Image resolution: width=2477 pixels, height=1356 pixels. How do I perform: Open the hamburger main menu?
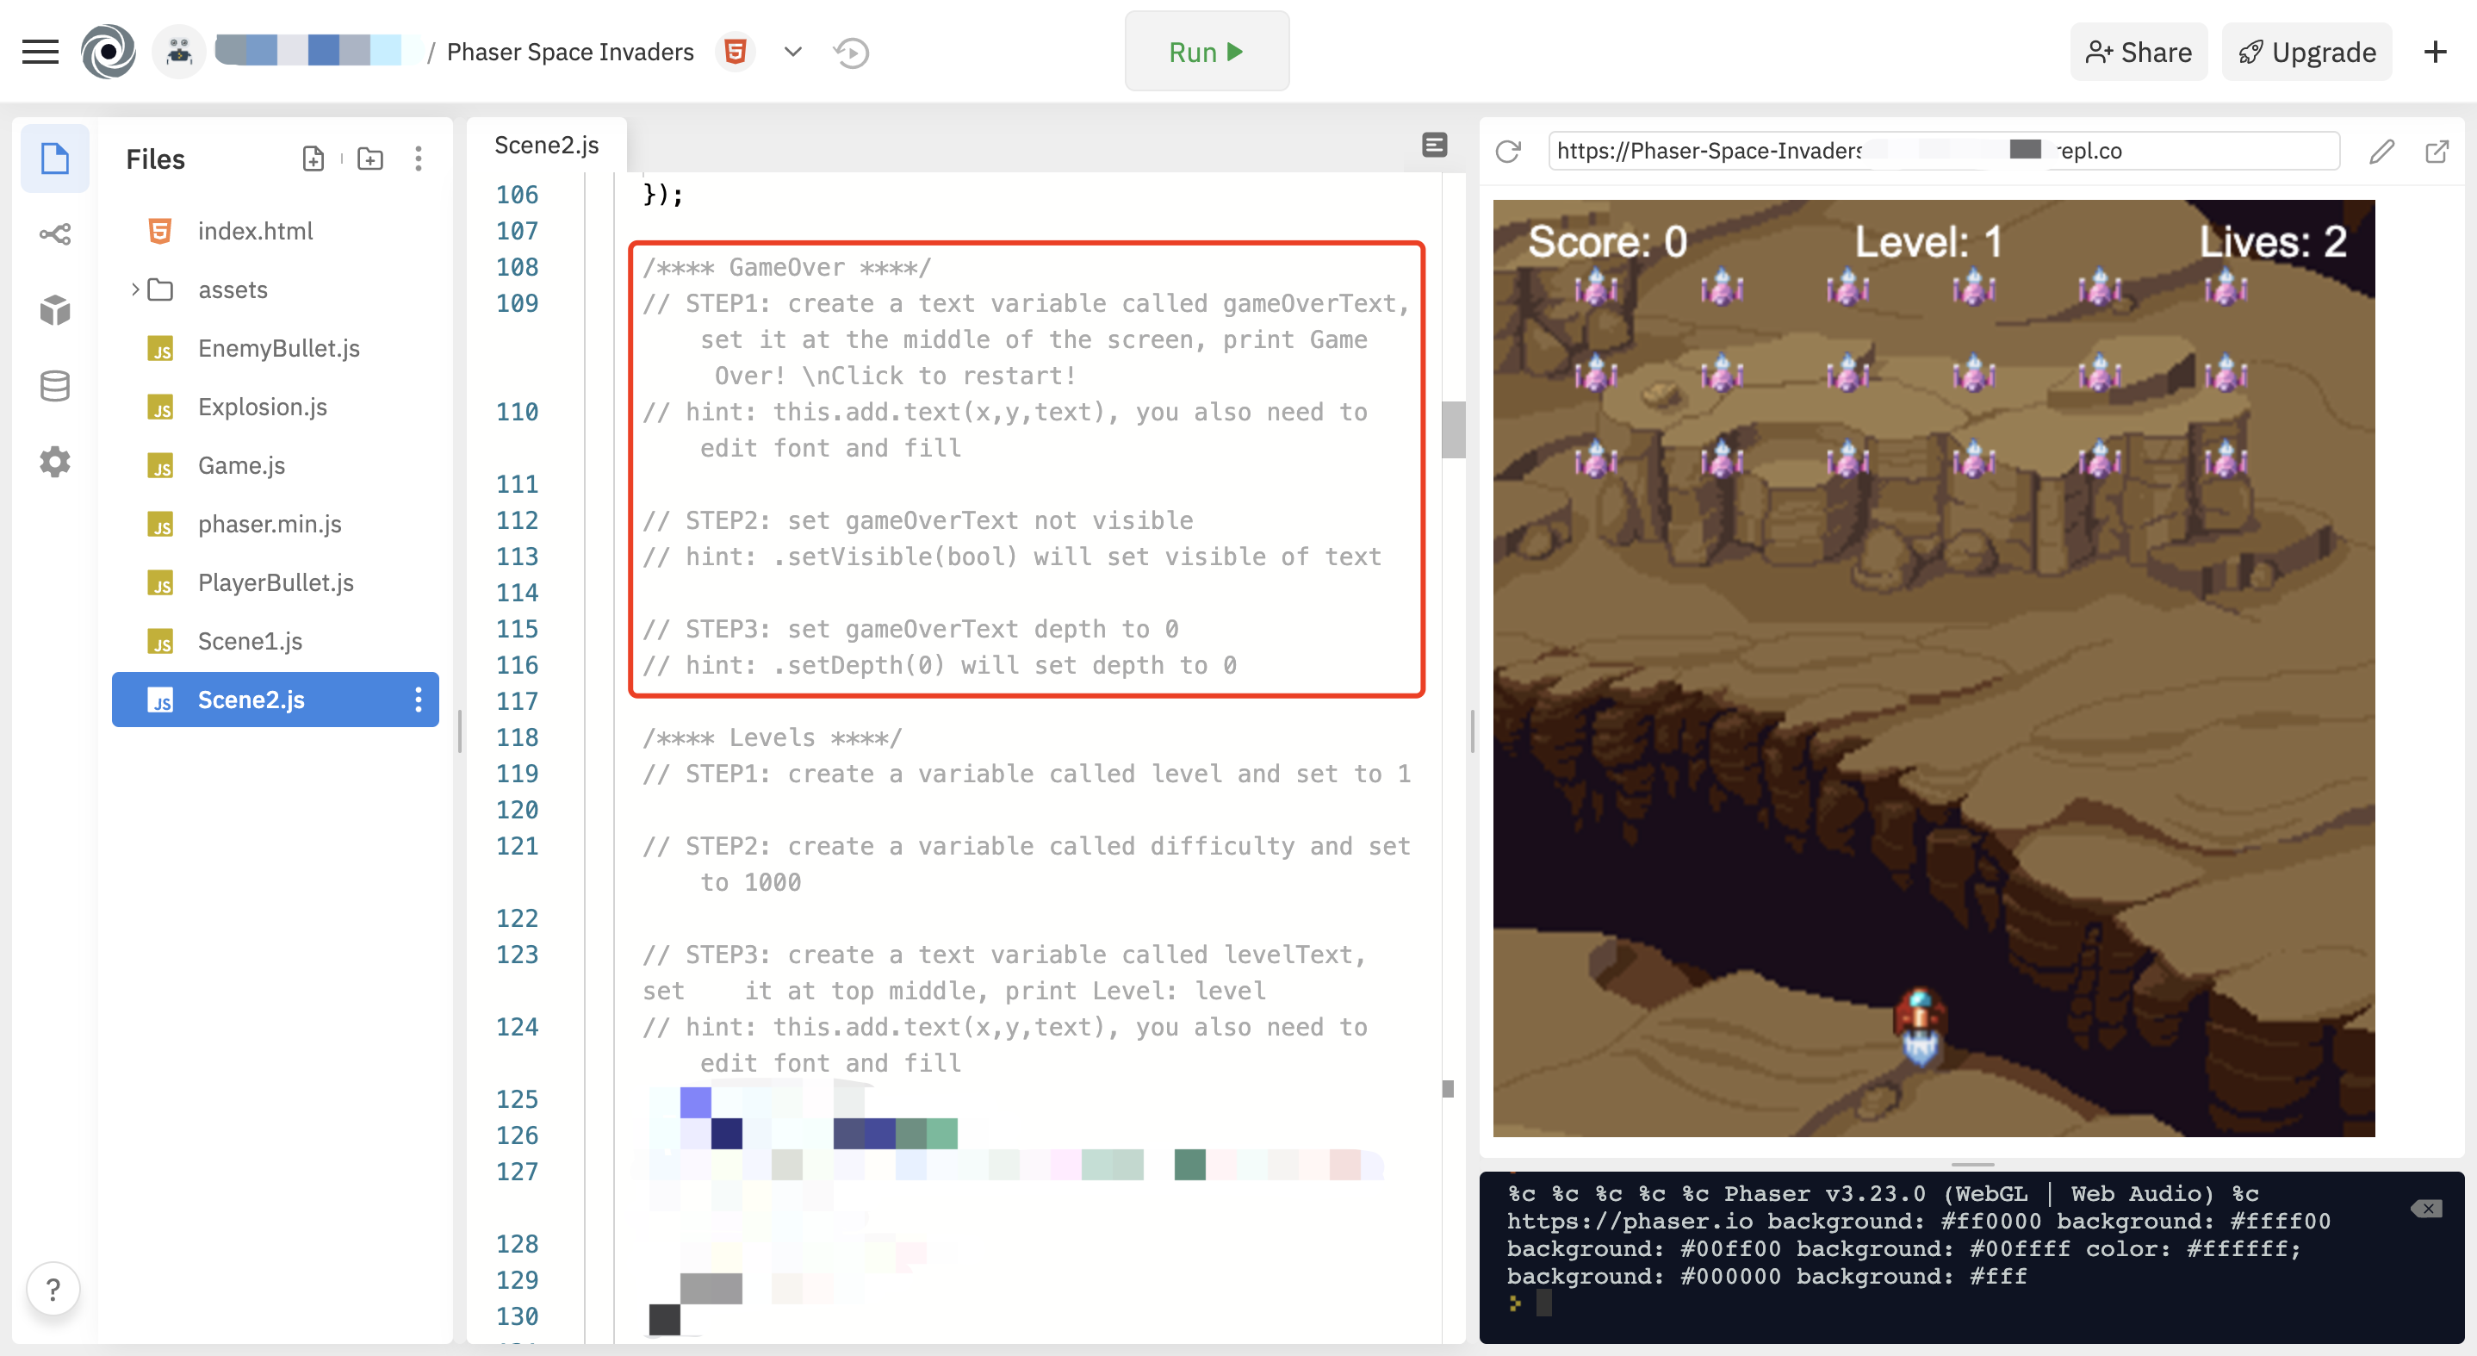pyautogui.click(x=40, y=52)
